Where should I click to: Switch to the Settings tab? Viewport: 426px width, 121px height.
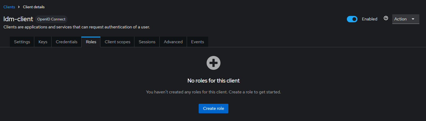pos(22,42)
